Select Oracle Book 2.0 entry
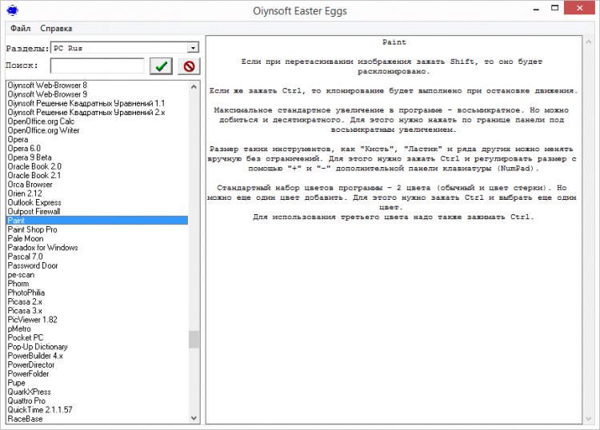Viewport: 600px width, 430px height. pos(98,166)
